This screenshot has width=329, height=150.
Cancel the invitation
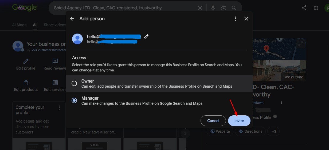click(213, 121)
